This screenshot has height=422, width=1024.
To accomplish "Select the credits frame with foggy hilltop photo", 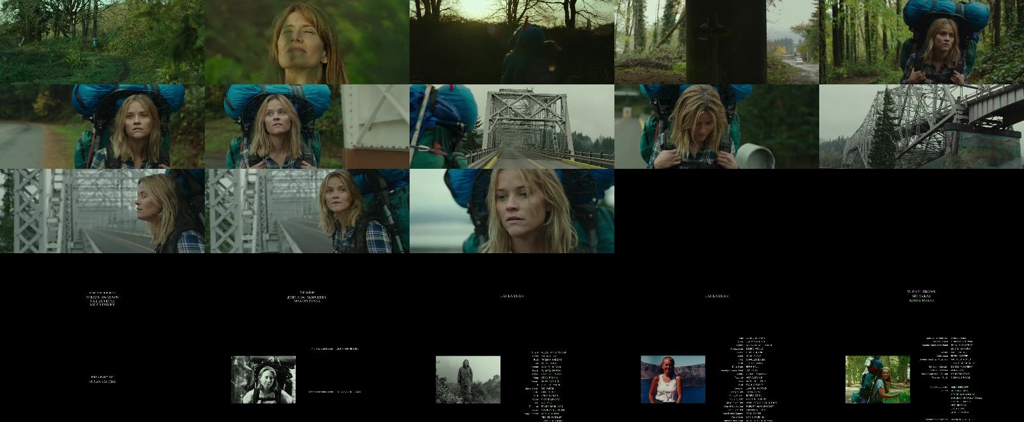I will (512, 380).
